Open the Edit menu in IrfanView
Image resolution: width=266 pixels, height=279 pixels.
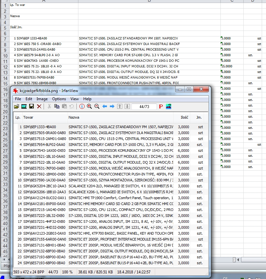29,99
